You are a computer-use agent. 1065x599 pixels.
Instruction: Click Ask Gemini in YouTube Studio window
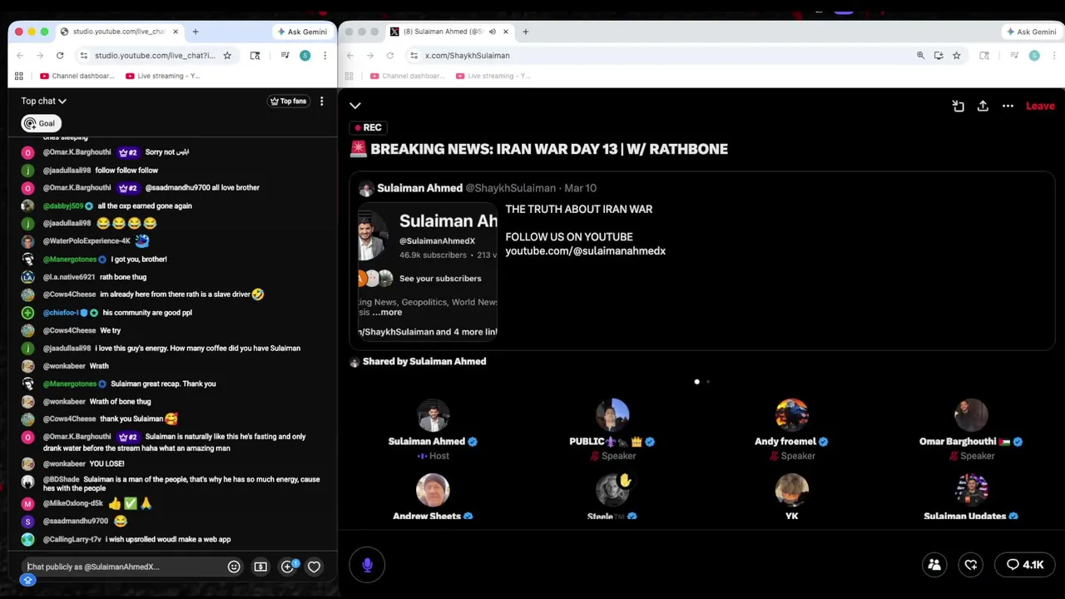[x=302, y=32]
